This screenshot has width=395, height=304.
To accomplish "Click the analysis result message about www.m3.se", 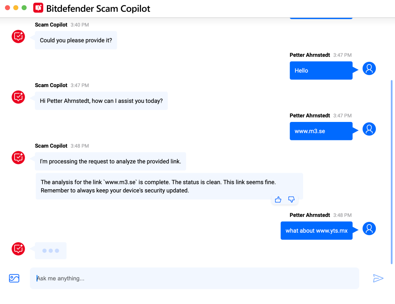I will (x=169, y=186).
